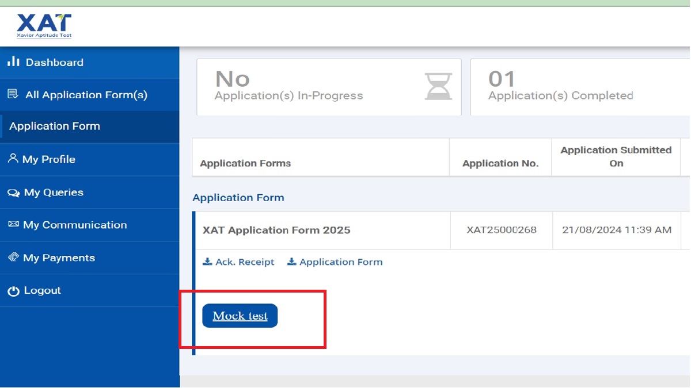Image resolution: width=691 pixels, height=388 pixels.
Task: Go to My Payments in sidebar
Action: pos(59,258)
